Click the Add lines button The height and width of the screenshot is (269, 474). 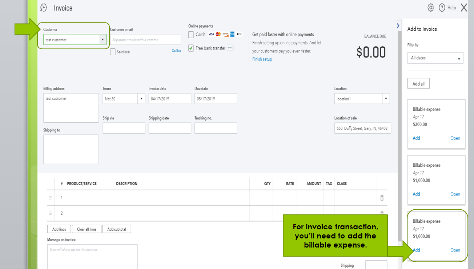59,229
